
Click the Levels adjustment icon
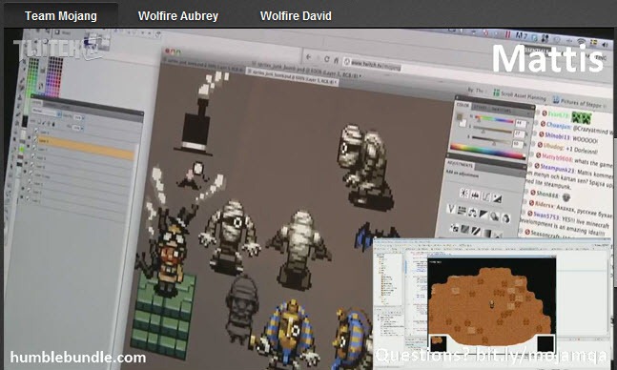coord(475,195)
